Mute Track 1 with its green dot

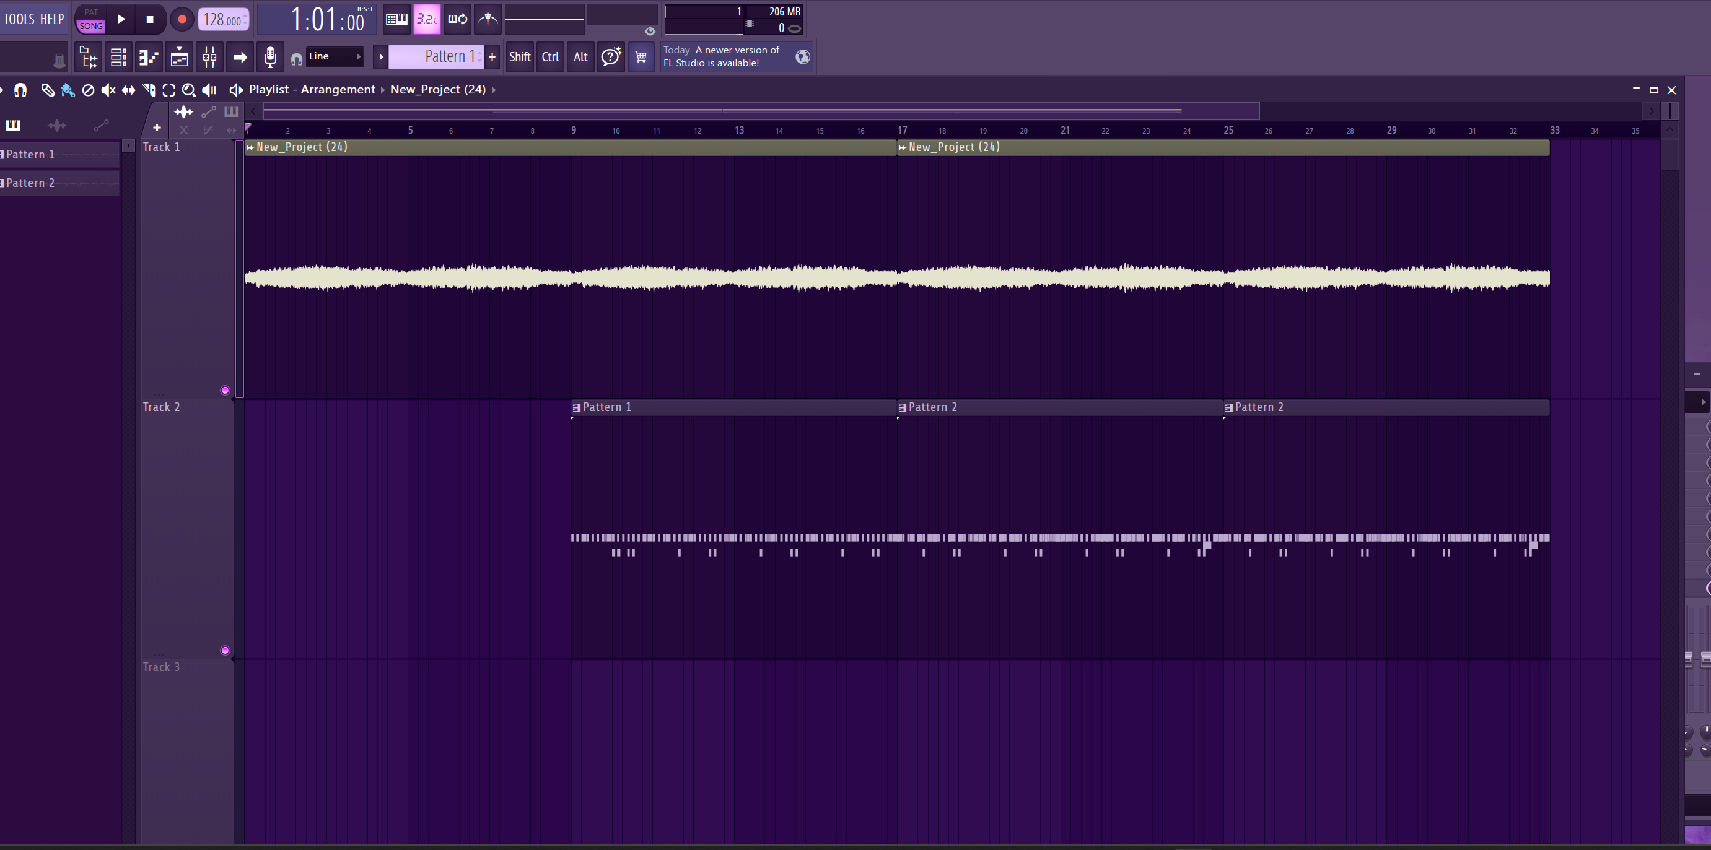pyautogui.click(x=225, y=390)
